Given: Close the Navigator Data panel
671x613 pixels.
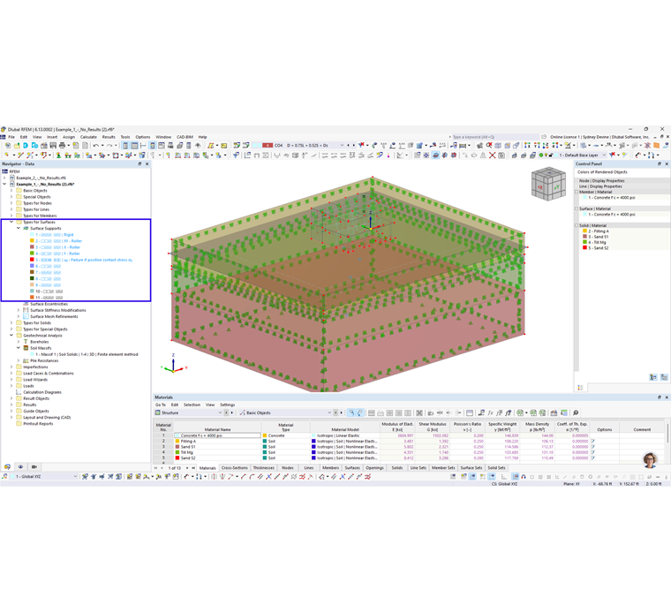Looking at the screenshot, I should pos(147,164).
